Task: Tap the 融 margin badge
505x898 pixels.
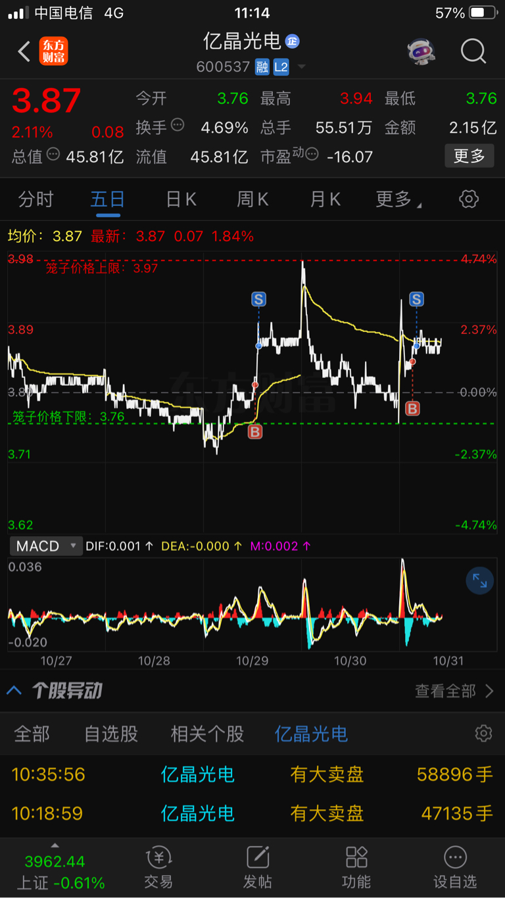Action: [262, 67]
